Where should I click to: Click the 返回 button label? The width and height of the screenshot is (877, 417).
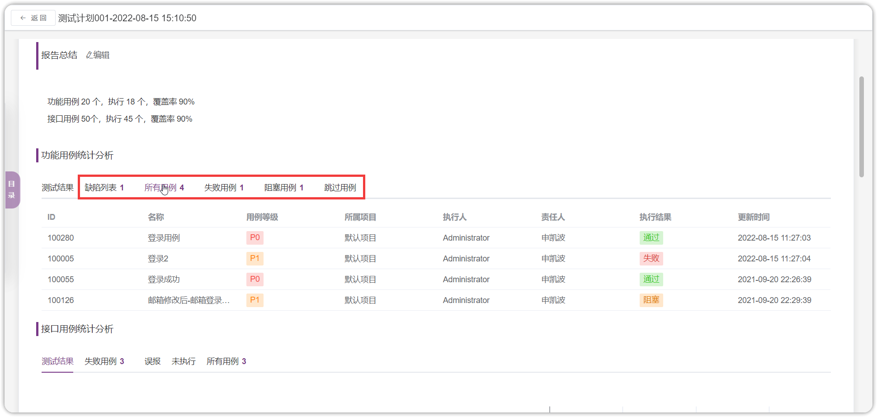pyautogui.click(x=38, y=18)
